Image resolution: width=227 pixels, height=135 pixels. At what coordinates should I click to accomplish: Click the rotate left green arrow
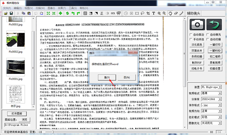(73, 14)
